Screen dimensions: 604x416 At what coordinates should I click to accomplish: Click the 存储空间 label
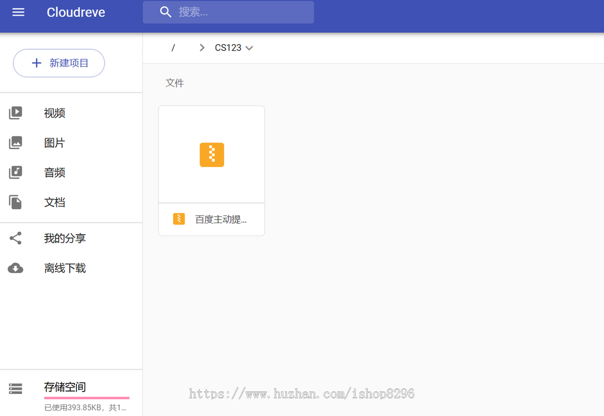coord(64,387)
